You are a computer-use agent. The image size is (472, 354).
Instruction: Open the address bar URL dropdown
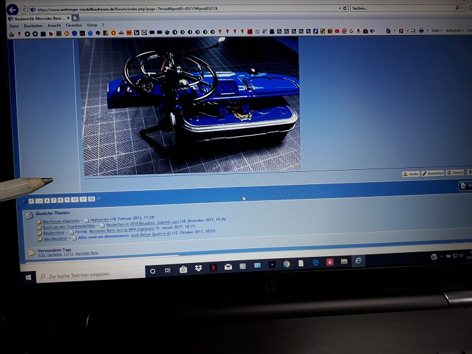click(x=338, y=8)
